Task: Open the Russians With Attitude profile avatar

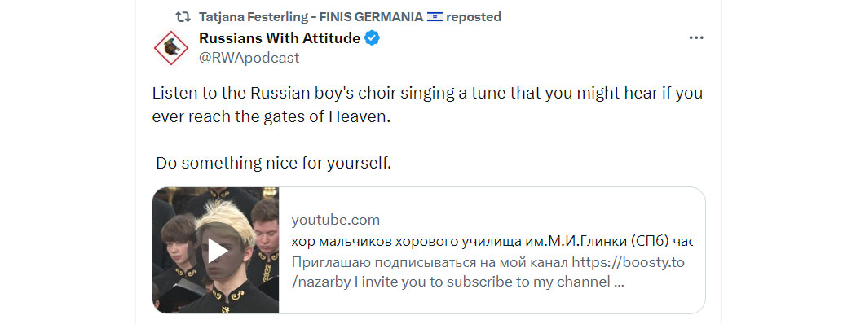Action: tap(171, 48)
